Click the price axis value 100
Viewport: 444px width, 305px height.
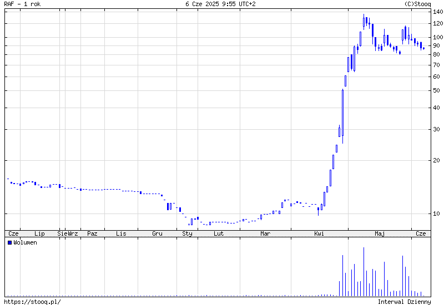[438, 37]
